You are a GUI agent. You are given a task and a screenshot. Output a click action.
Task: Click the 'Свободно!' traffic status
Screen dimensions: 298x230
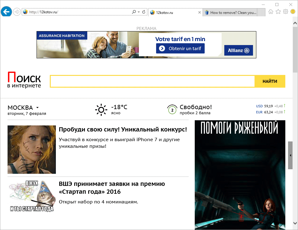tap(196, 107)
